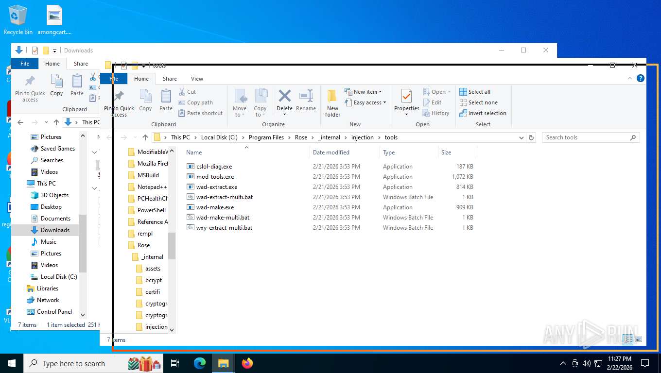Viewport: 661px width, 373px height.
Task: Open Task View on the taskbar
Action: (175, 363)
